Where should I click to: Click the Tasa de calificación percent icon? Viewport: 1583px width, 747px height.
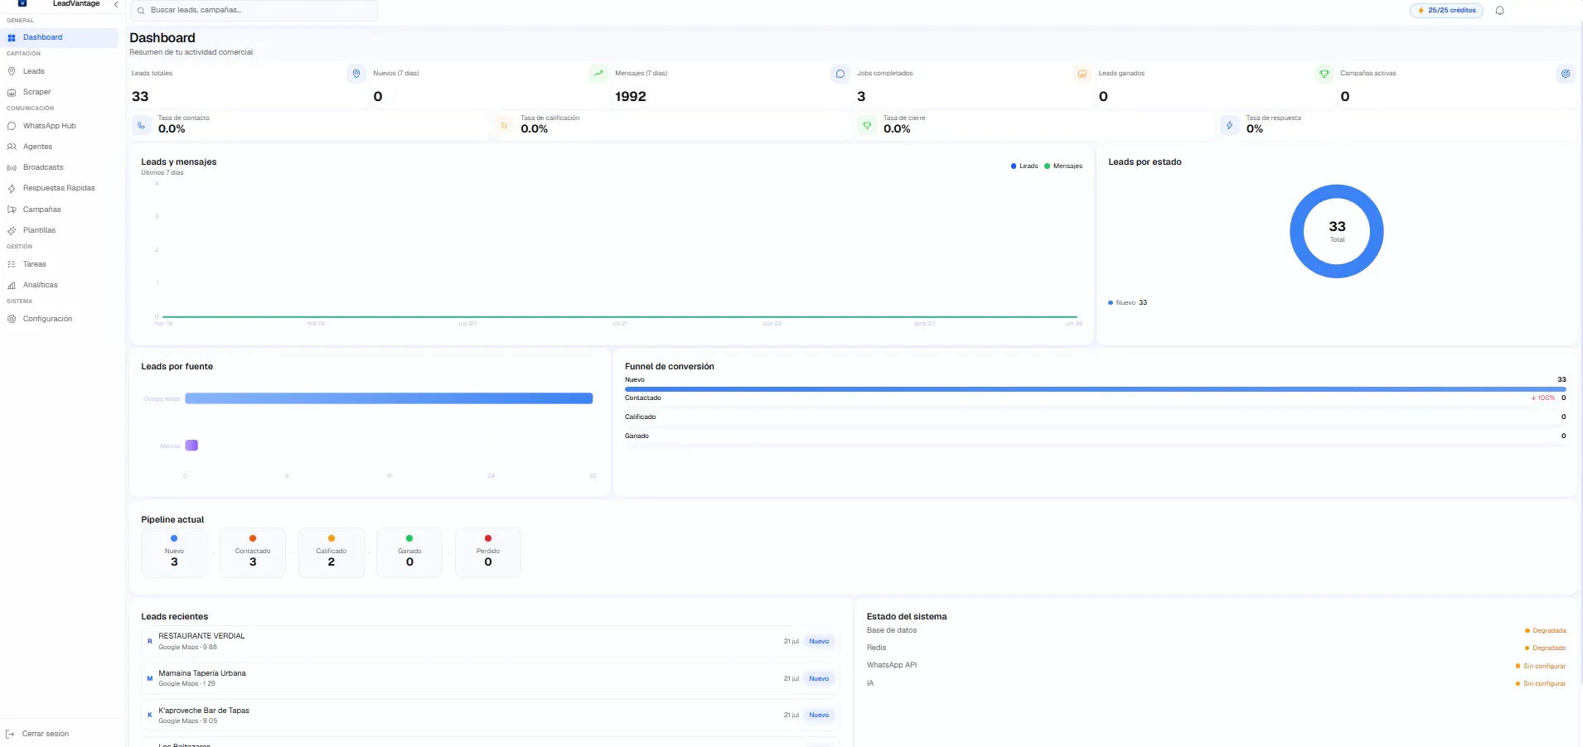tap(504, 126)
